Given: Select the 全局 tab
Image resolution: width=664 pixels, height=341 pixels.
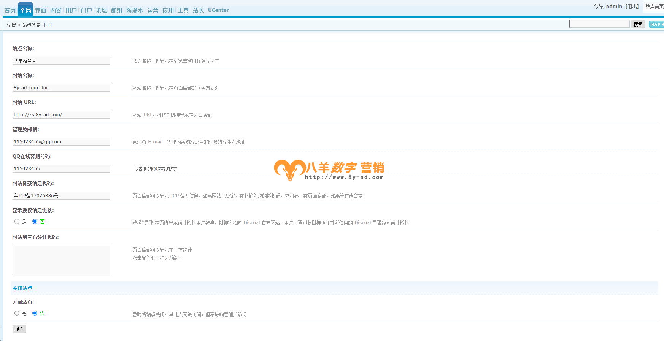Looking at the screenshot, I should click(25, 10).
